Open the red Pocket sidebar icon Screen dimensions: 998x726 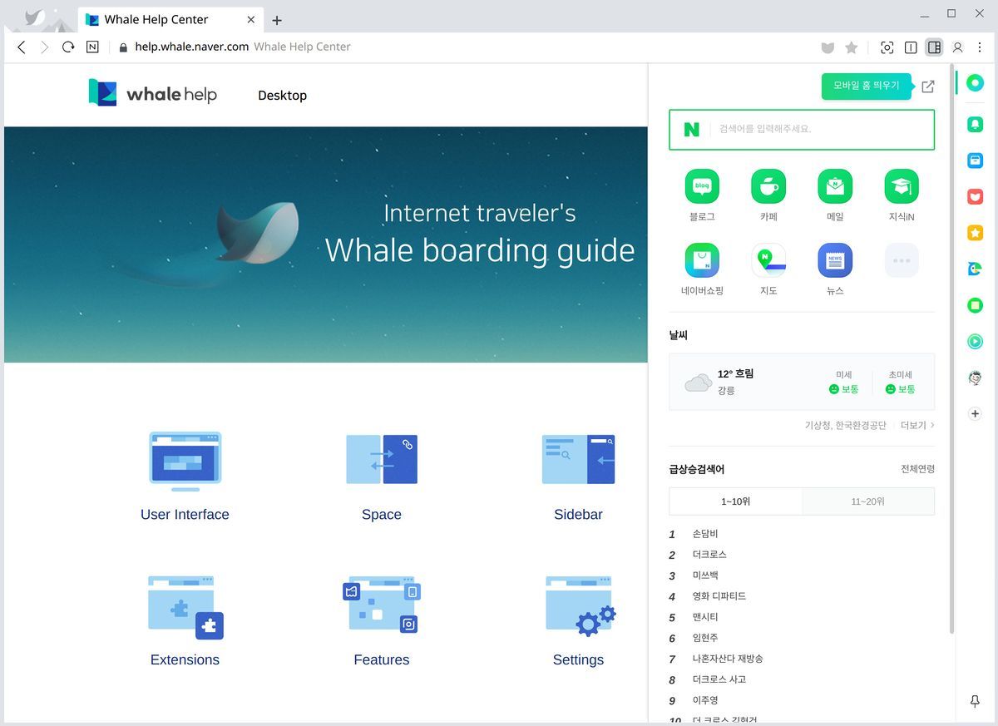coord(976,197)
